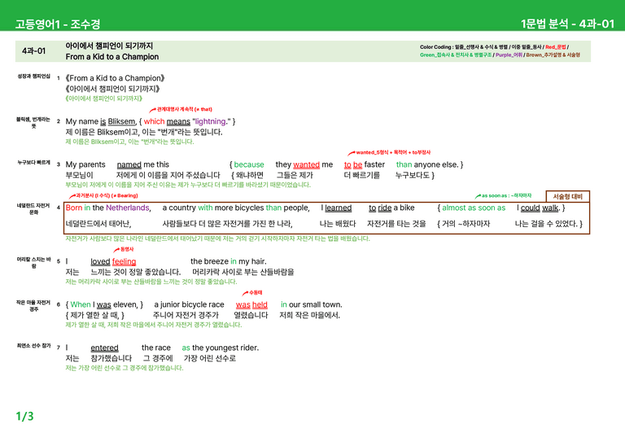Click the green word 'because' in sentence 3

249,164
